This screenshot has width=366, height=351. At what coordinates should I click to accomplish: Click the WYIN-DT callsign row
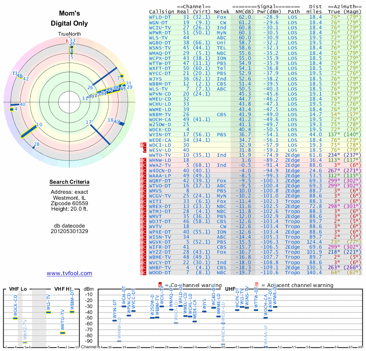coord(255,135)
